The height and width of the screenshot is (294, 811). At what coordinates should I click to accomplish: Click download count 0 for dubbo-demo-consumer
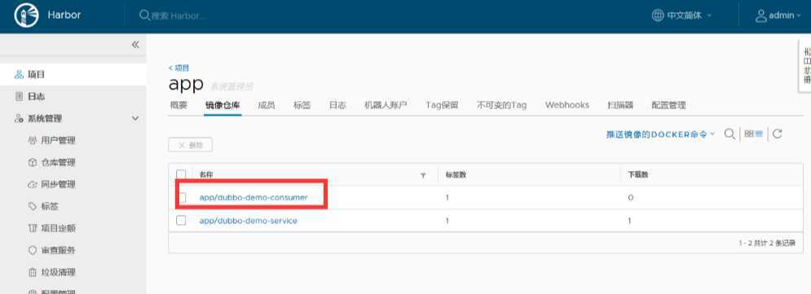click(x=631, y=198)
